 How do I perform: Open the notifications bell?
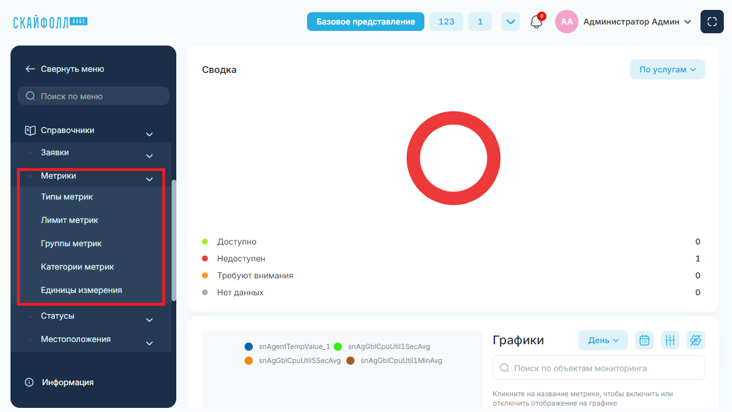(536, 22)
